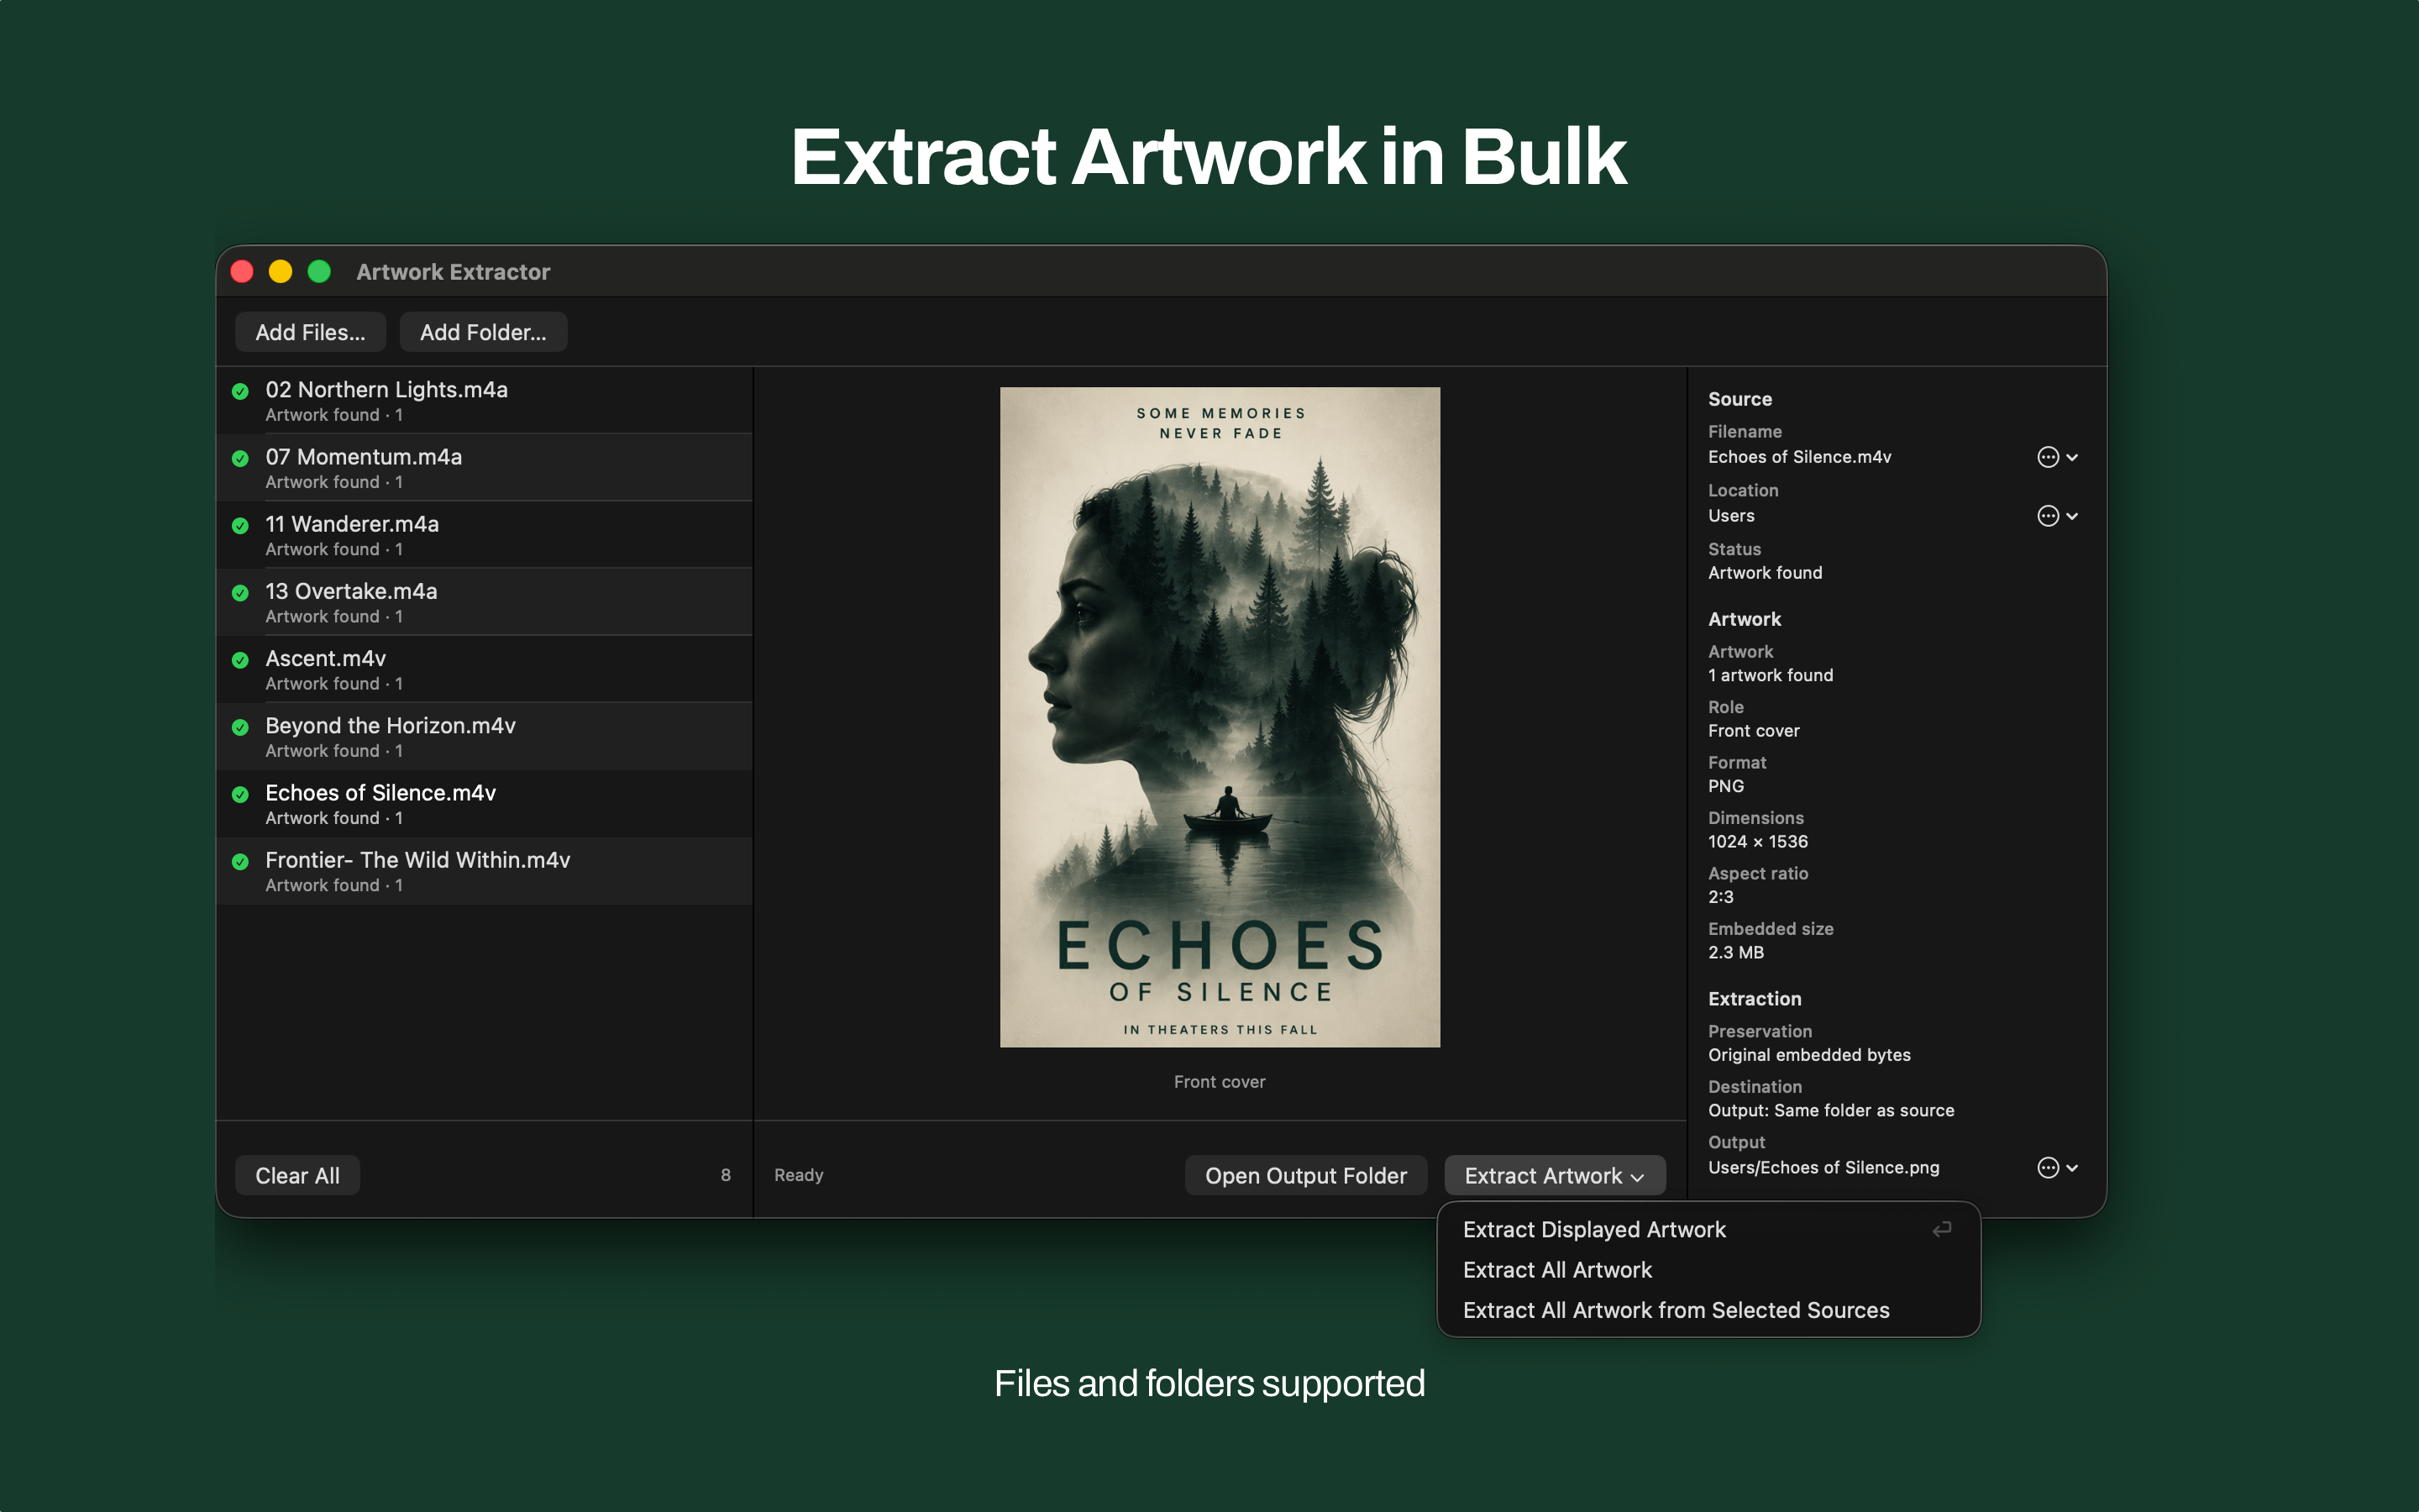The height and width of the screenshot is (1512, 2419).
Task: Choose Extract All Artwork menu item
Action: 1708,1269
